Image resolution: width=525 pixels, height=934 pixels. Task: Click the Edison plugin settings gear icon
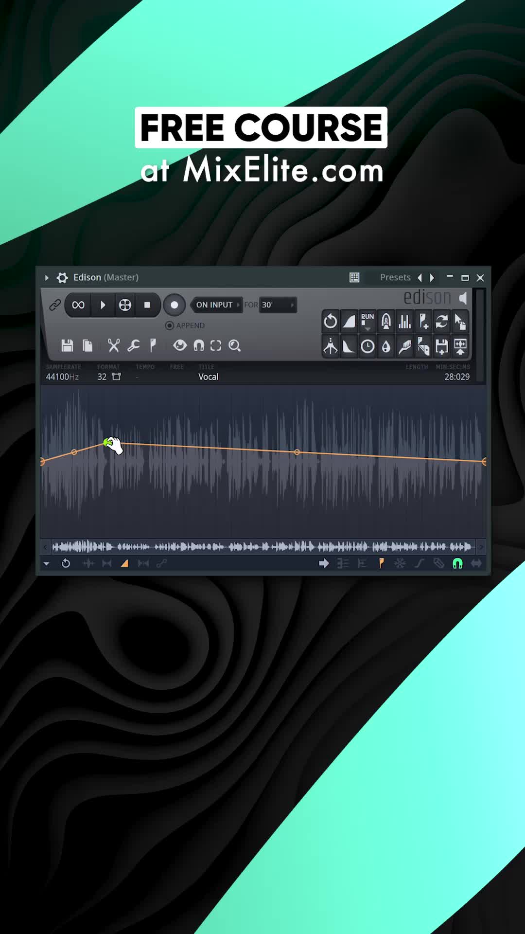pos(62,278)
